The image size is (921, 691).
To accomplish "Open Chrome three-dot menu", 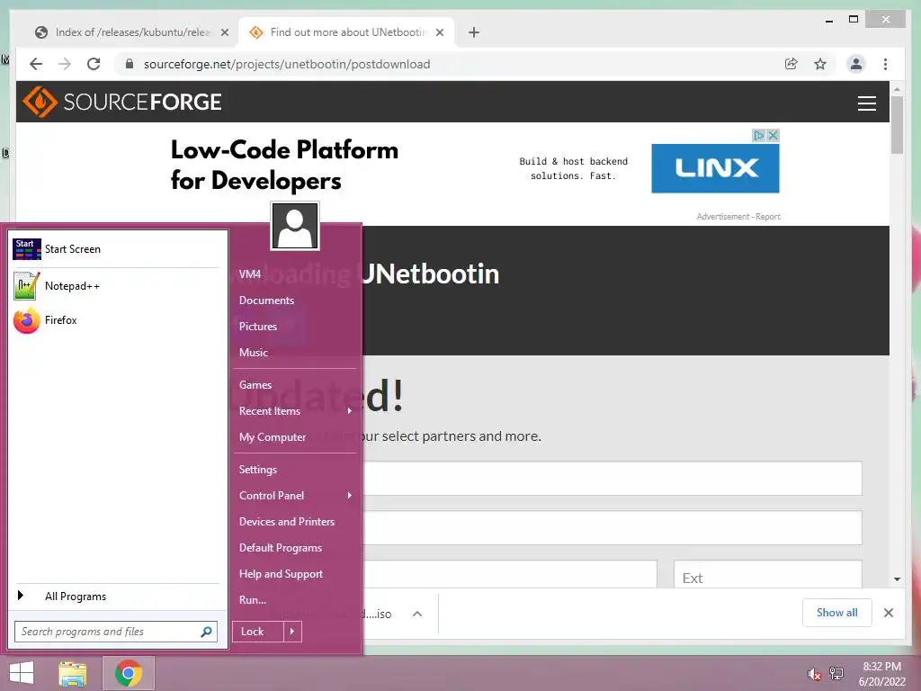I will click(885, 64).
